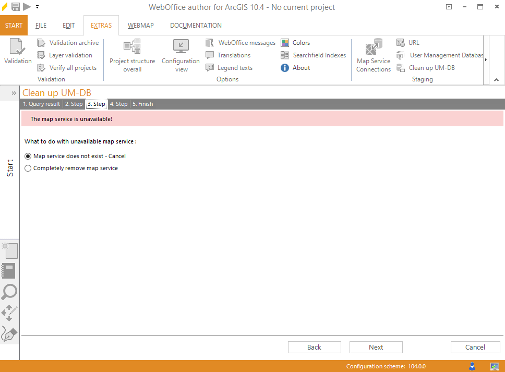Screen dimensions: 505x372
Task: Toggle ribbon display options button
Action: (449, 7)
